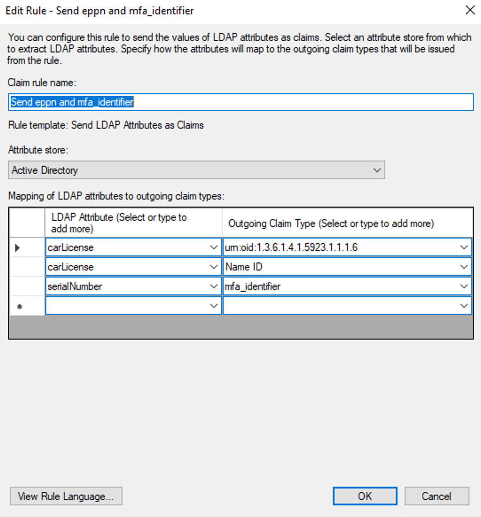Select the serialNumber row using its header
The image size is (481, 517).
(x=27, y=286)
